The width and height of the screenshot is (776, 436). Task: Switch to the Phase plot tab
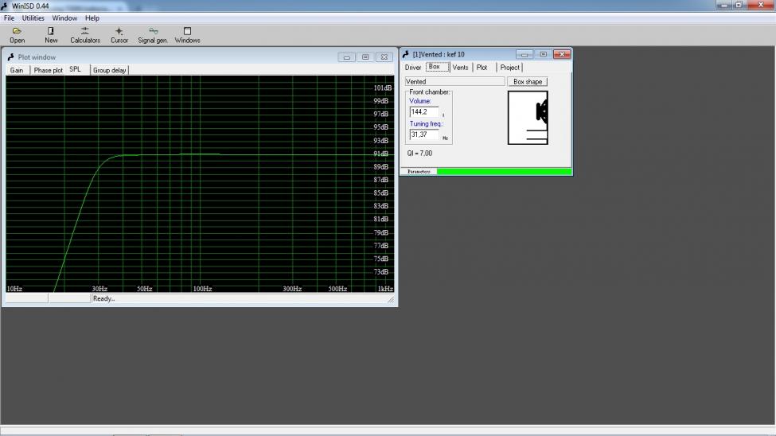coord(48,70)
